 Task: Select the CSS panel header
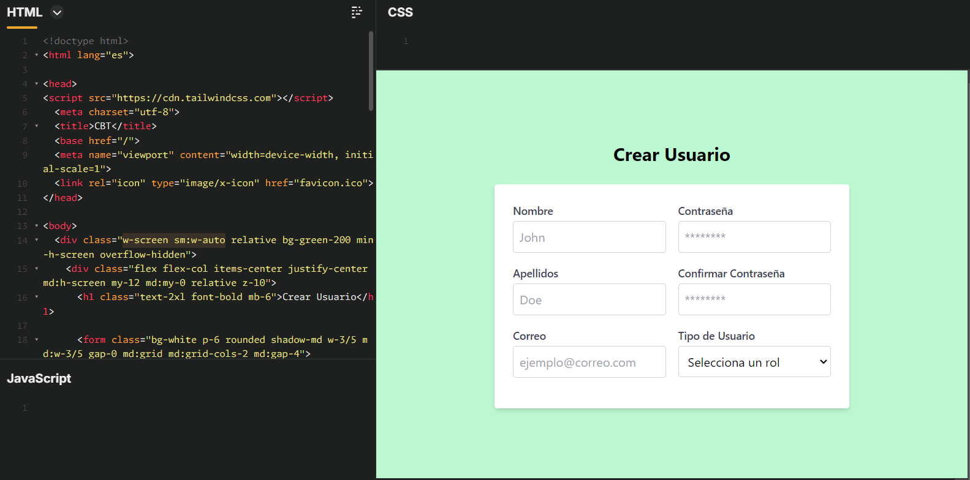tap(400, 12)
